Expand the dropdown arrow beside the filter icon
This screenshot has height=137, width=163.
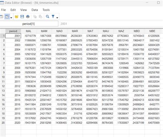point(57,18)
